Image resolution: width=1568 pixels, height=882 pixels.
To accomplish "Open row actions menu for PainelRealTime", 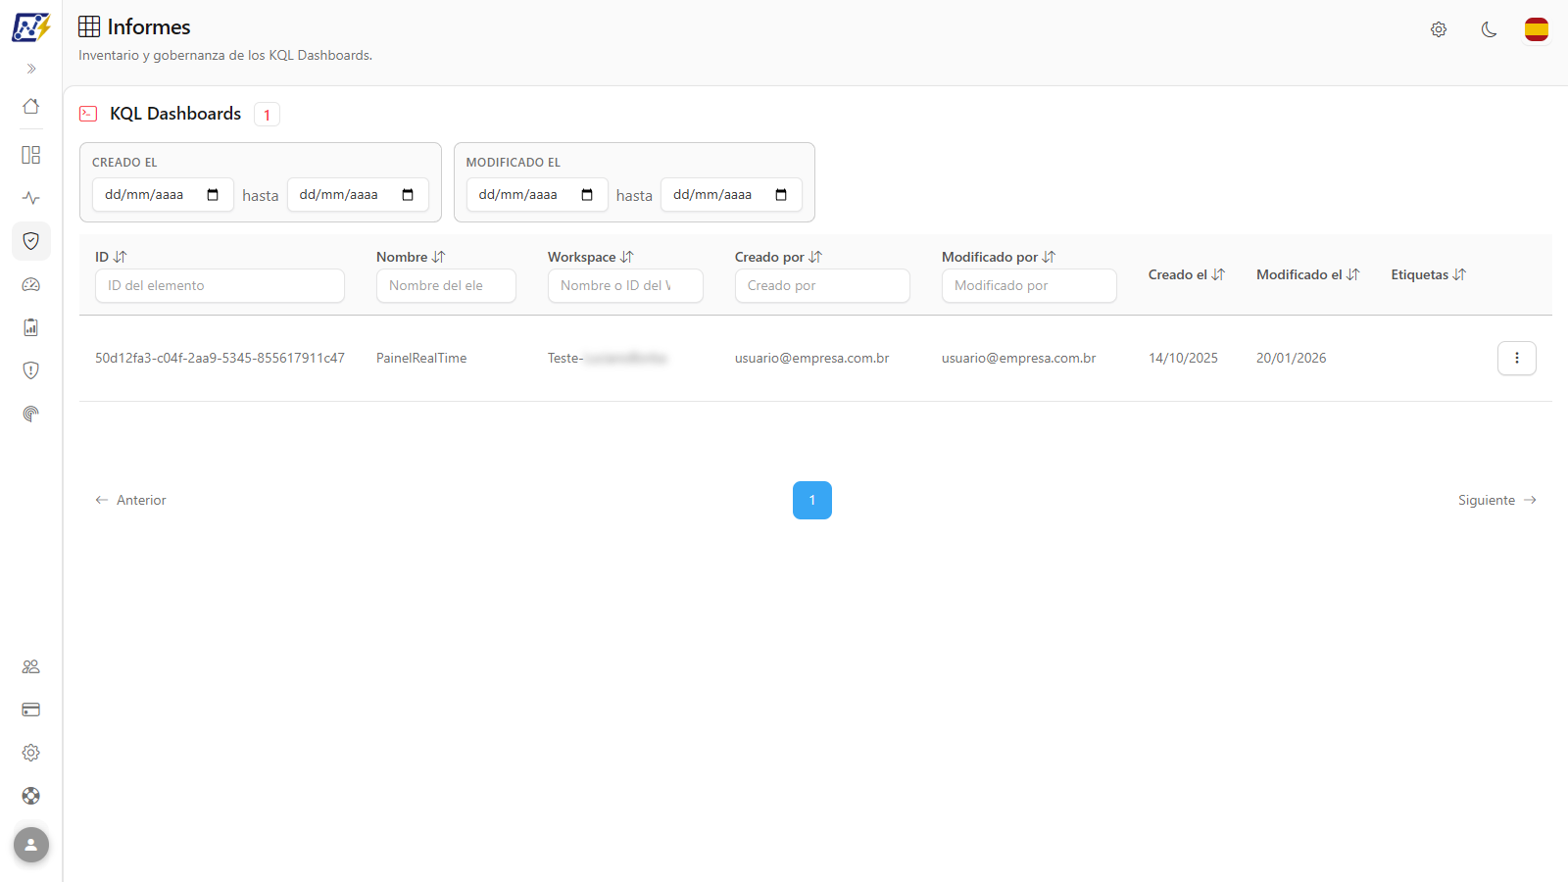I will click(1517, 358).
